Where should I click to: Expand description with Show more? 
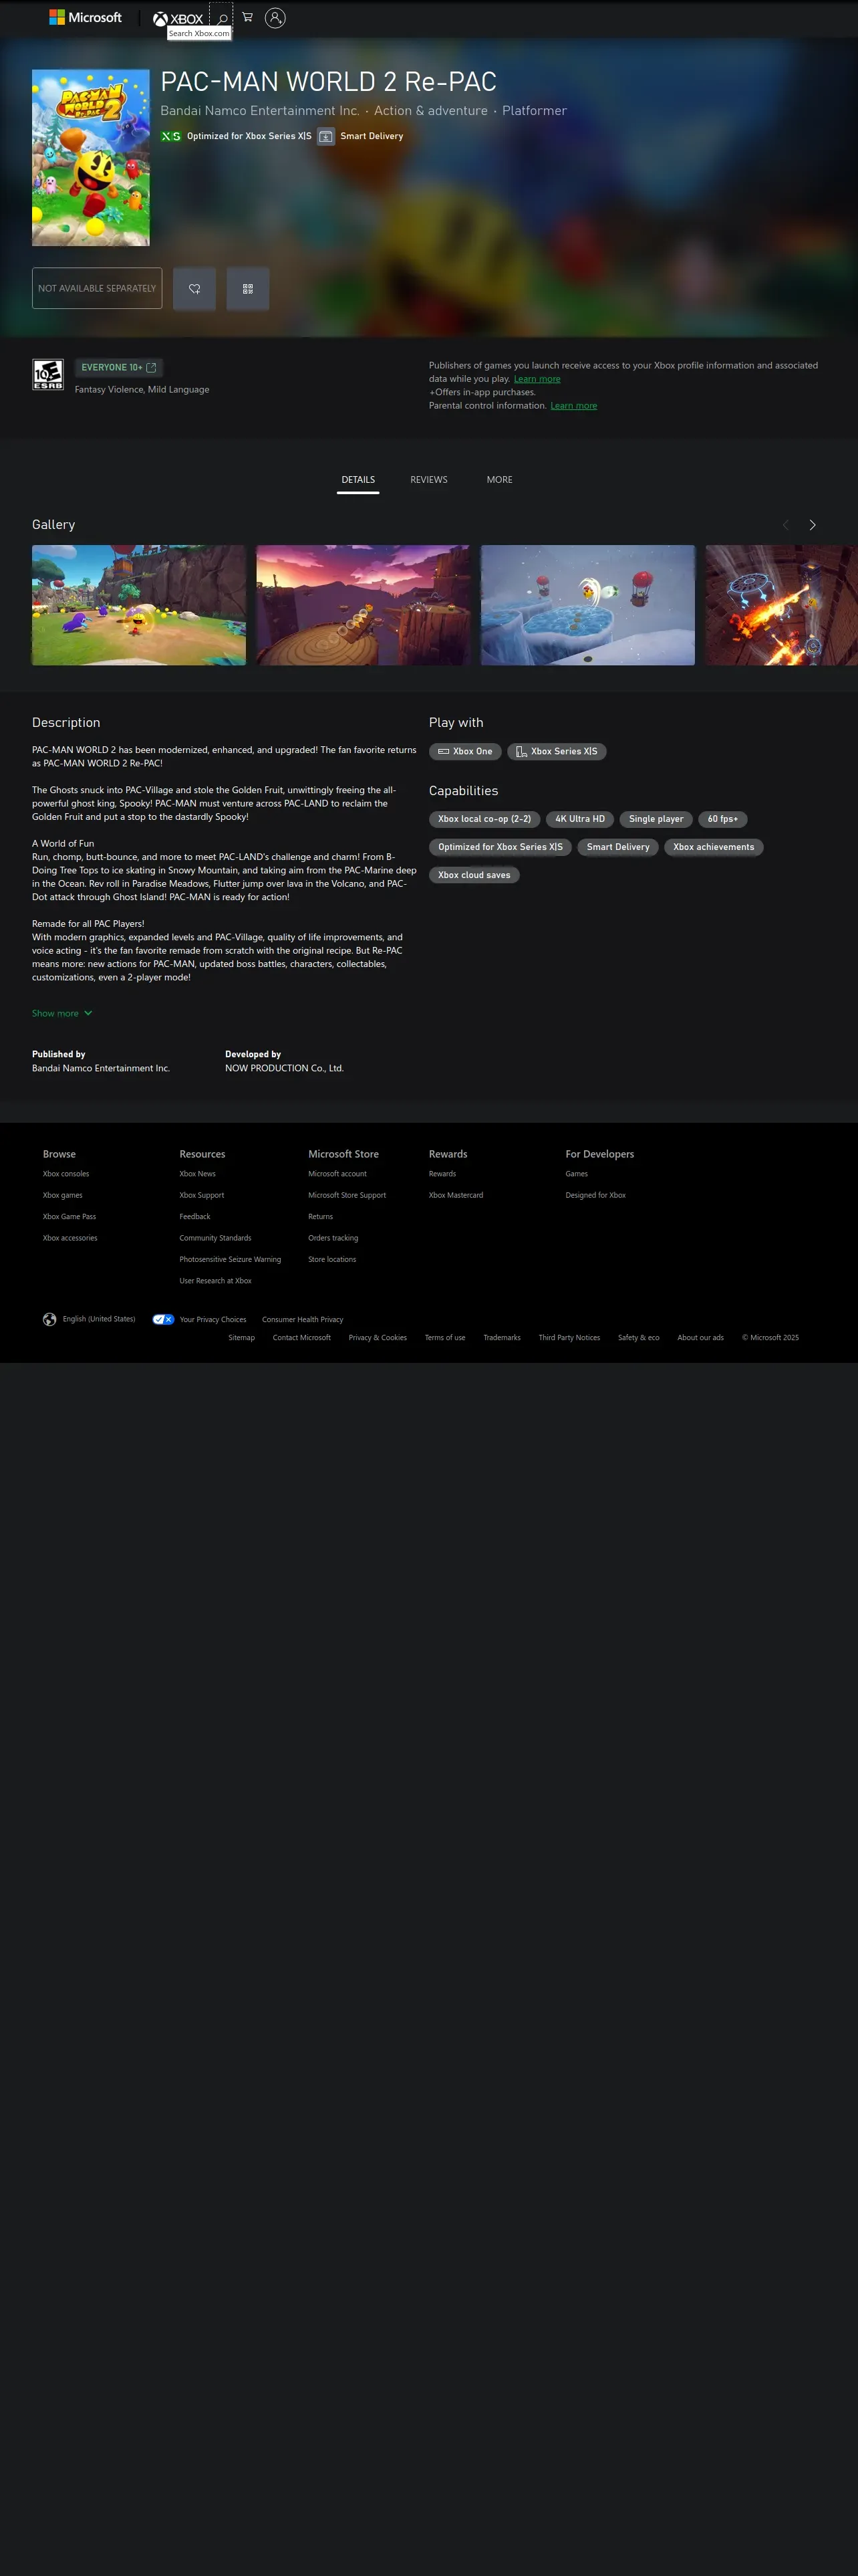click(62, 1013)
